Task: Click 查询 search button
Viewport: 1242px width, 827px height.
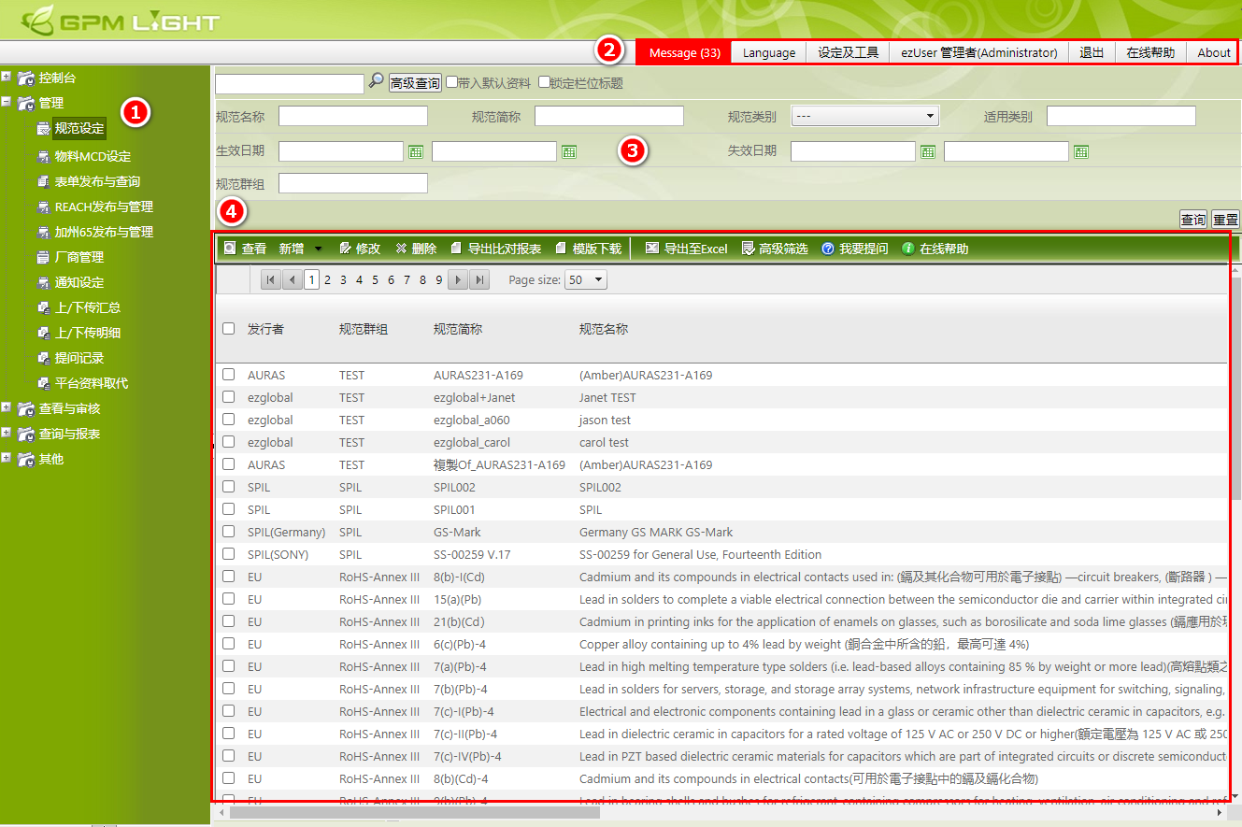Action: 1193,220
